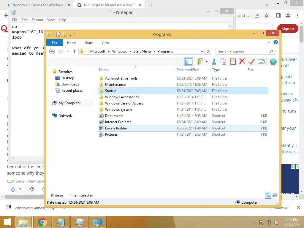This screenshot has height=228, width=304.
Task: Select Microsoft in the address breadcrumb
Action: click(x=98, y=51)
